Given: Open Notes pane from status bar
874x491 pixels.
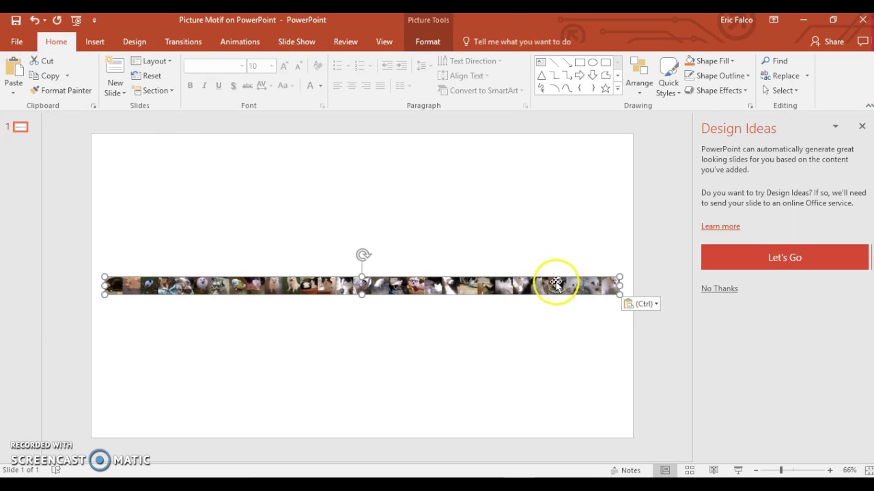Looking at the screenshot, I should point(625,470).
